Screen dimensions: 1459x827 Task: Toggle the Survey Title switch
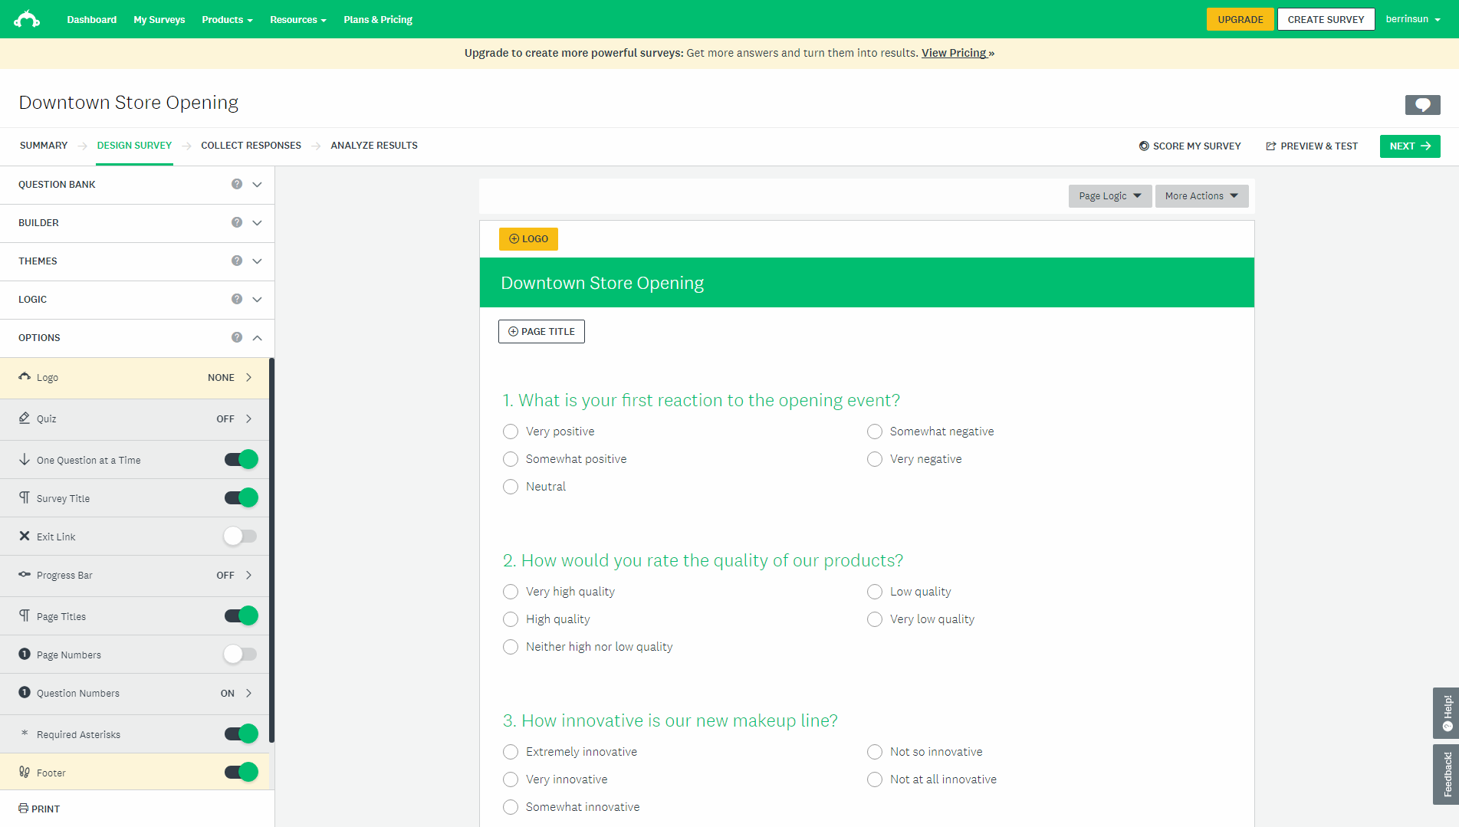[241, 497]
